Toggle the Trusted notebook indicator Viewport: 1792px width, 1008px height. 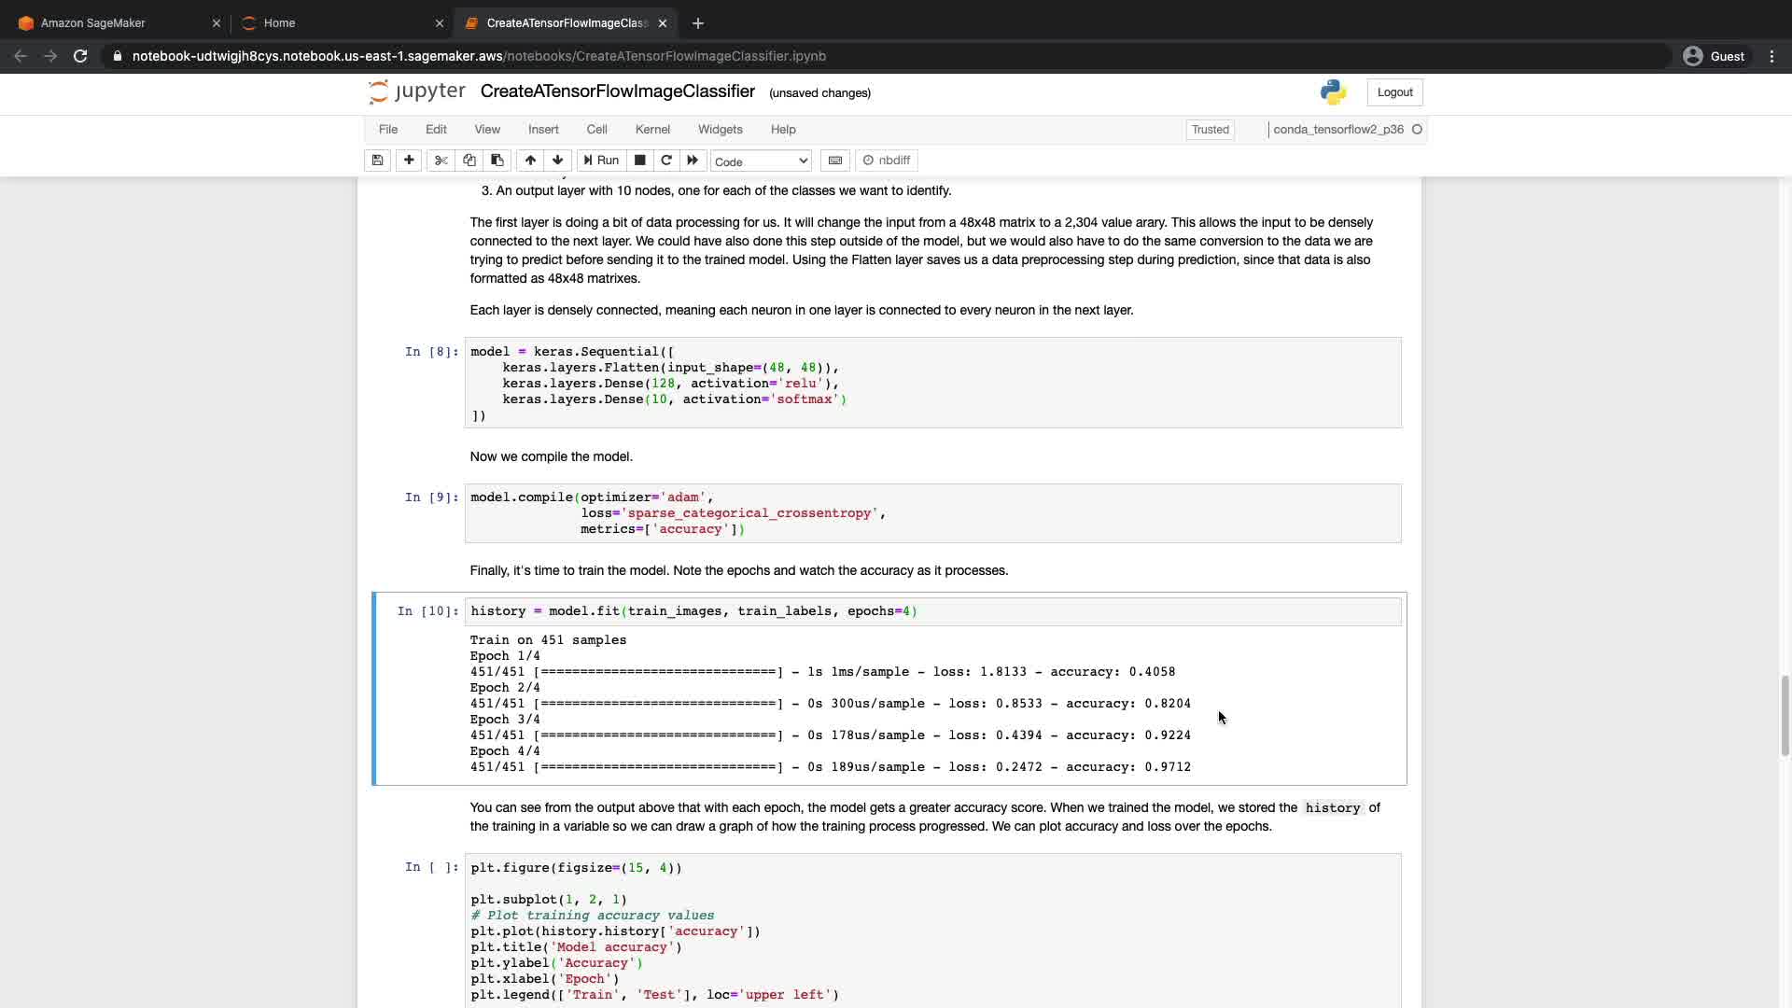pos(1210,130)
